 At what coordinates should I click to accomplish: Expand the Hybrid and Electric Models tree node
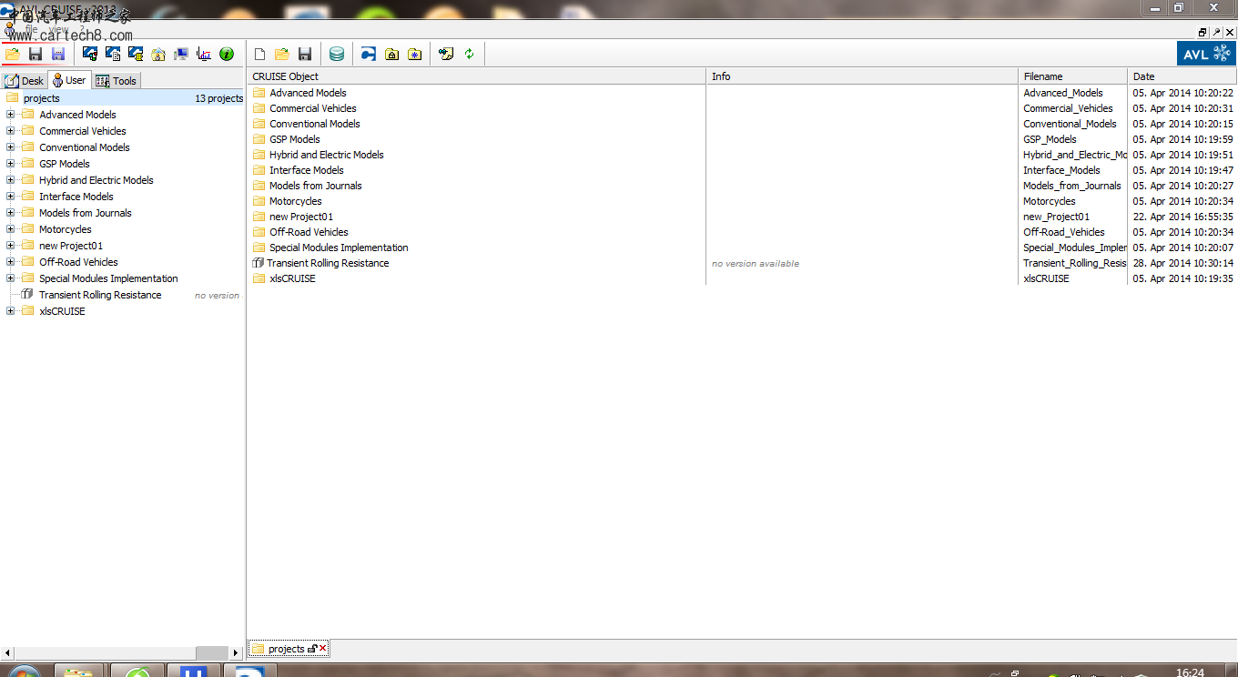[x=11, y=180]
